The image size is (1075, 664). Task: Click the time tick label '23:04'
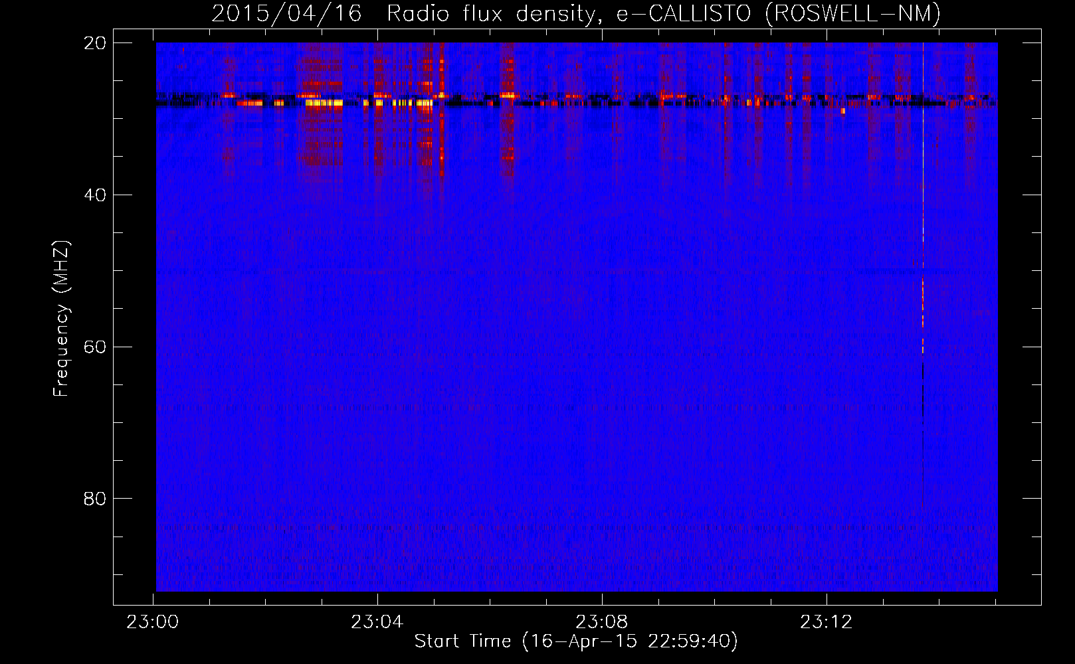pyautogui.click(x=377, y=622)
